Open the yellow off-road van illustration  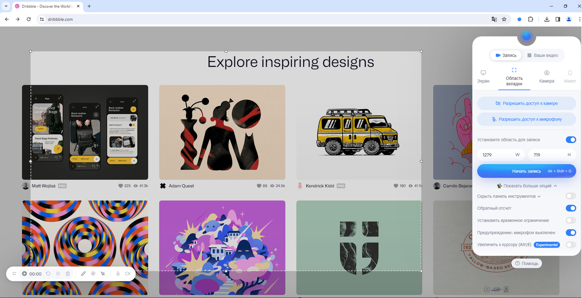point(359,132)
